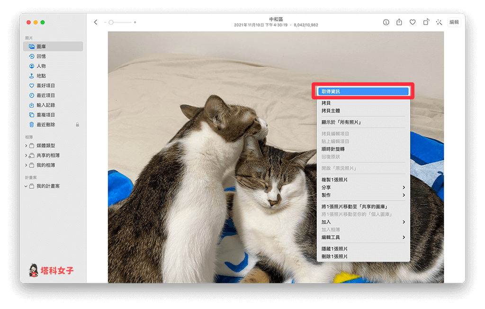
Task: Collapse the 我的計畫案 chevron
Action: (26, 186)
